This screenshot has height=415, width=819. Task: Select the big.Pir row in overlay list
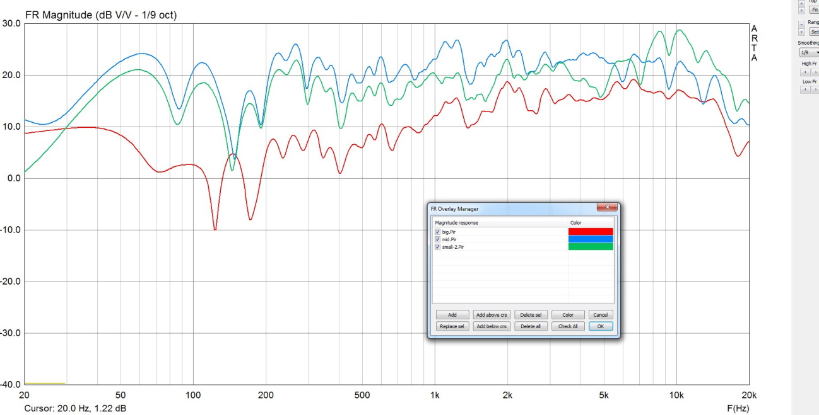(523, 232)
